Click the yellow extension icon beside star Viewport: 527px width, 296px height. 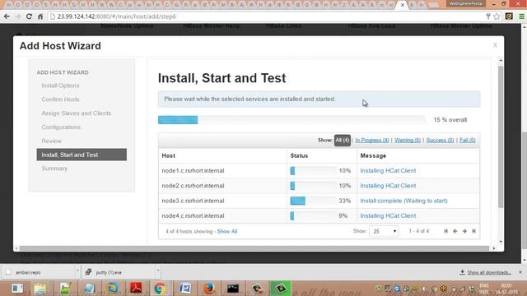(x=509, y=16)
